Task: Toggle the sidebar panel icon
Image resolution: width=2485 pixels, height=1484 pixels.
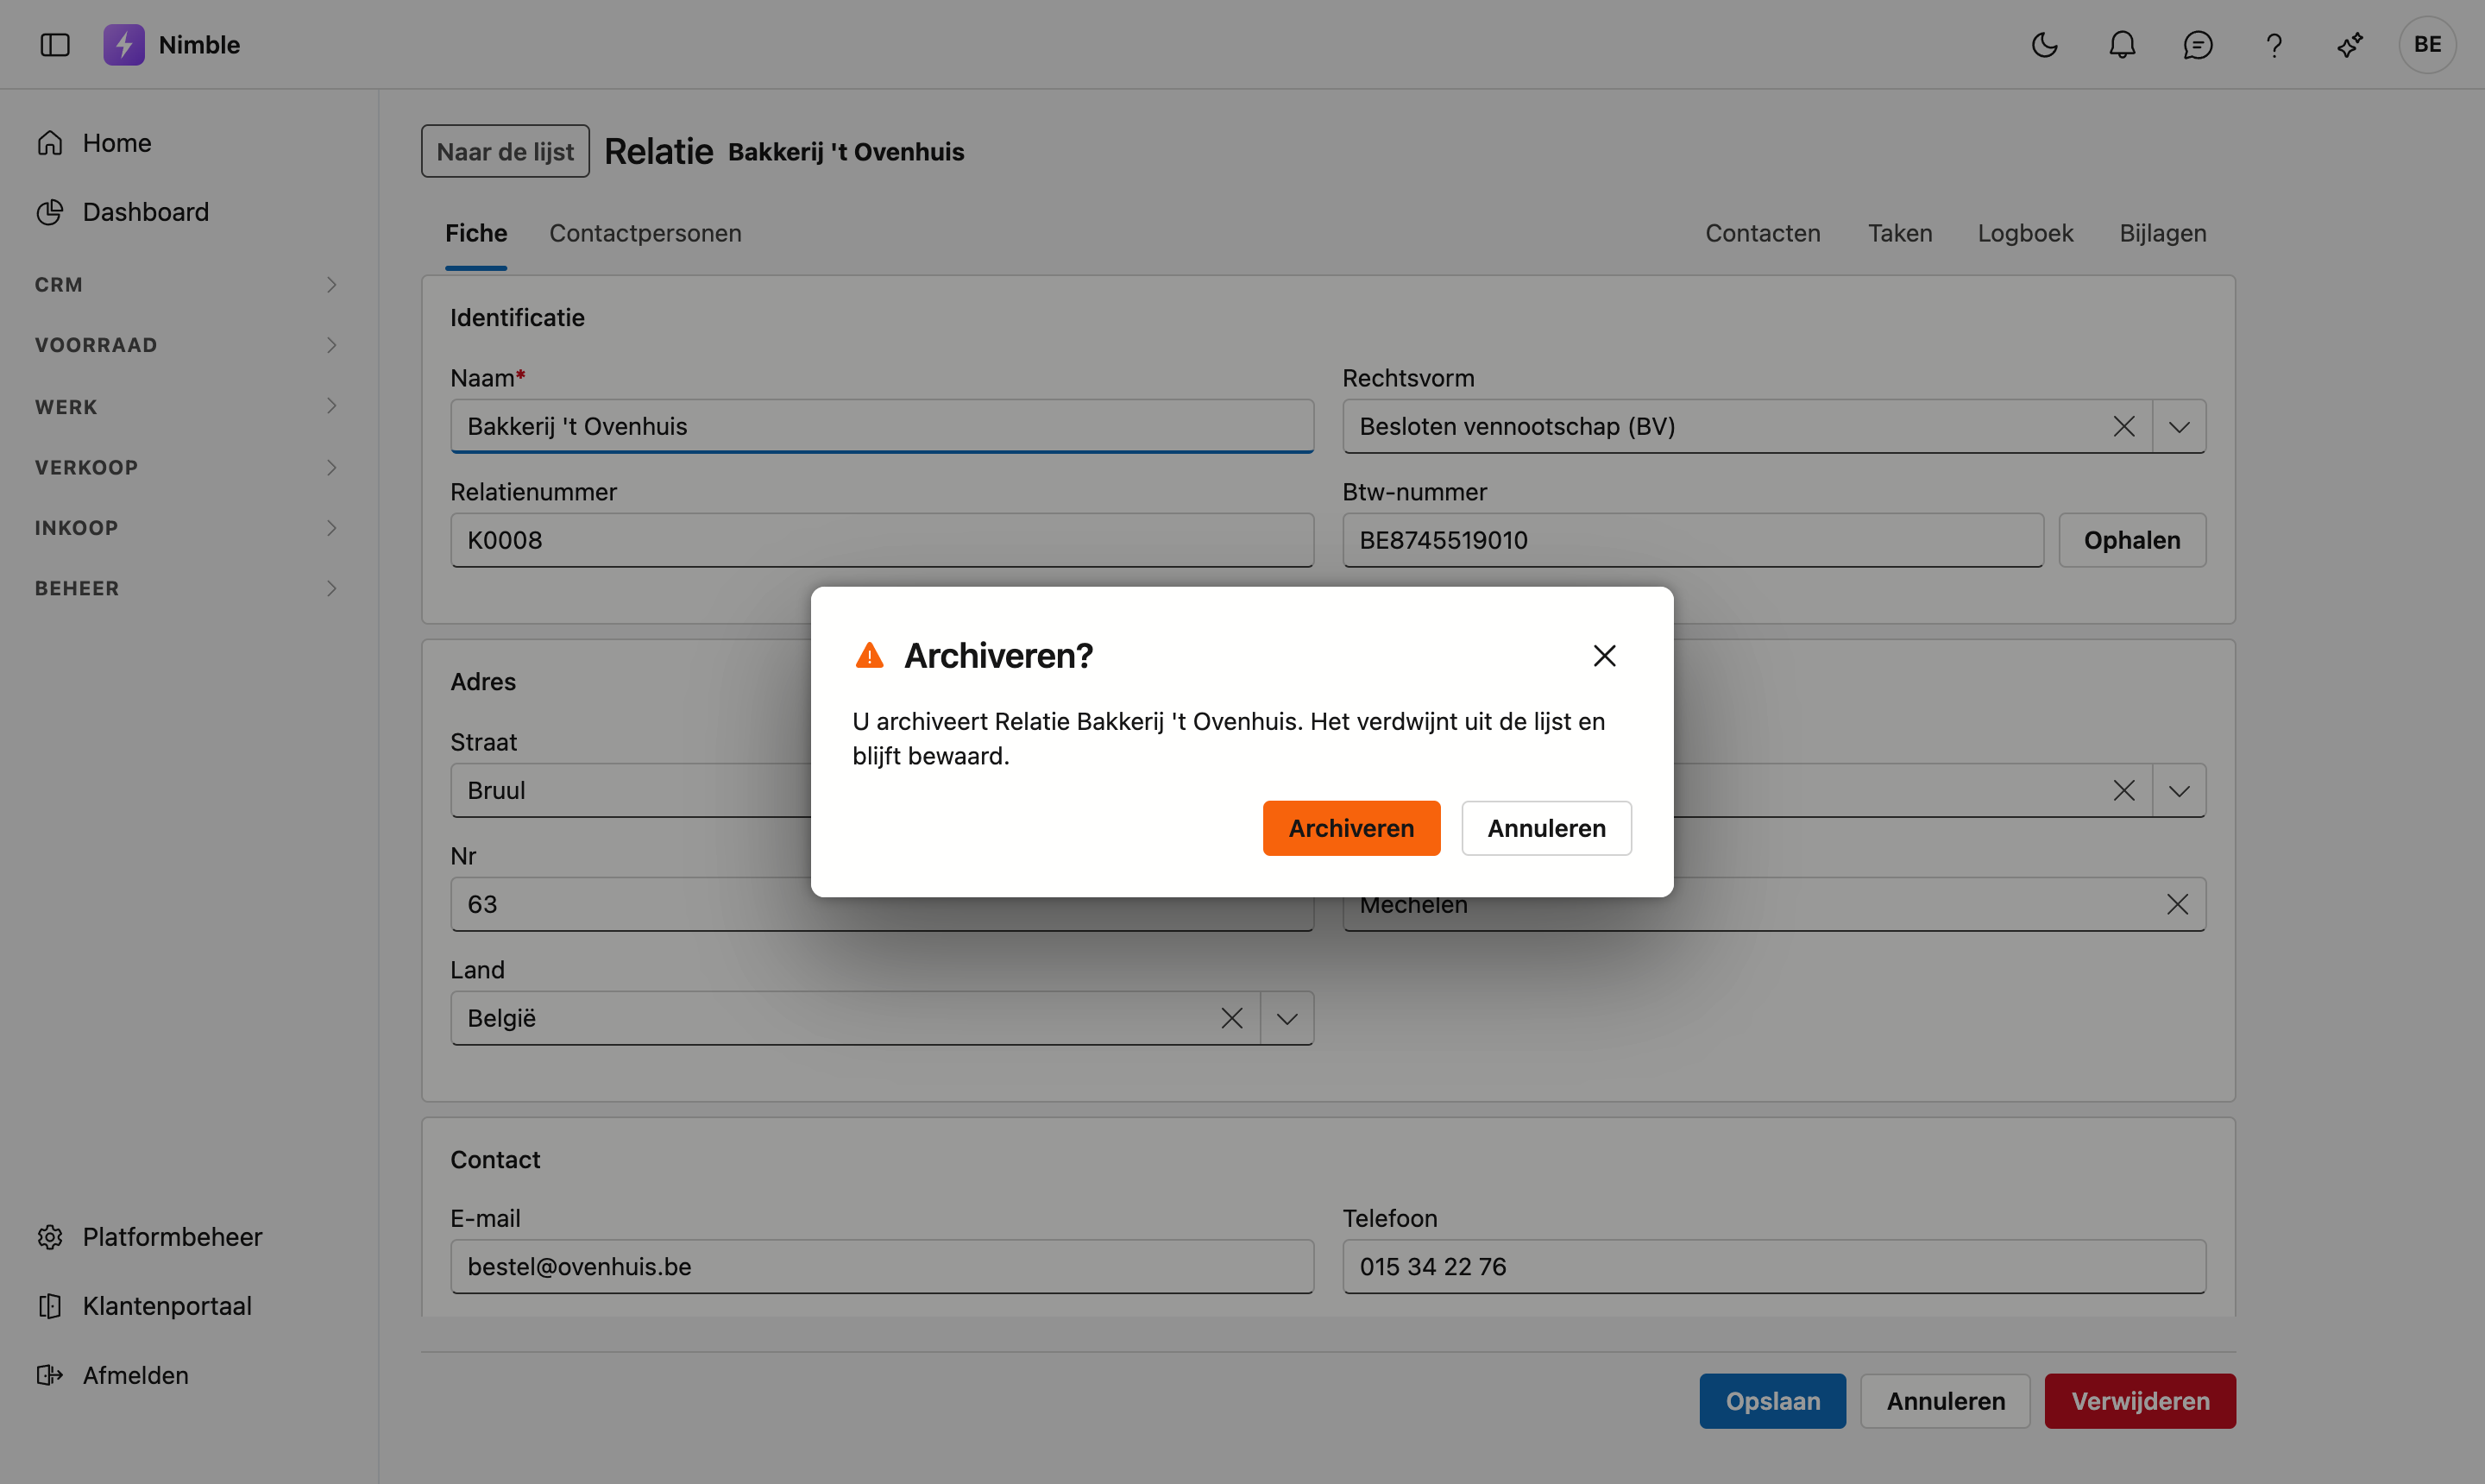Action: pos(55,45)
